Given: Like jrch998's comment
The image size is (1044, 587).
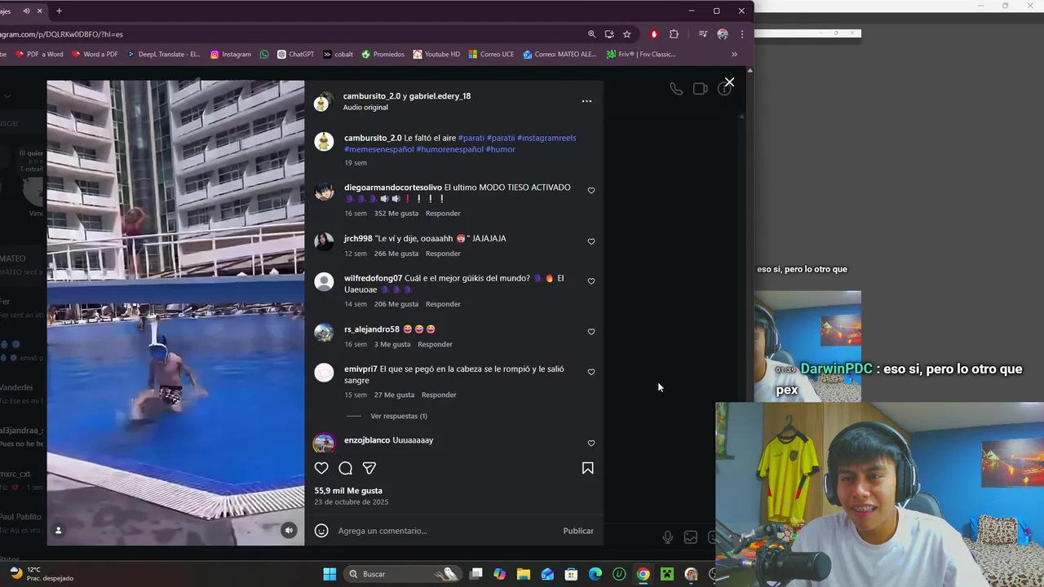Looking at the screenshot, I should [x=591, y=241].
